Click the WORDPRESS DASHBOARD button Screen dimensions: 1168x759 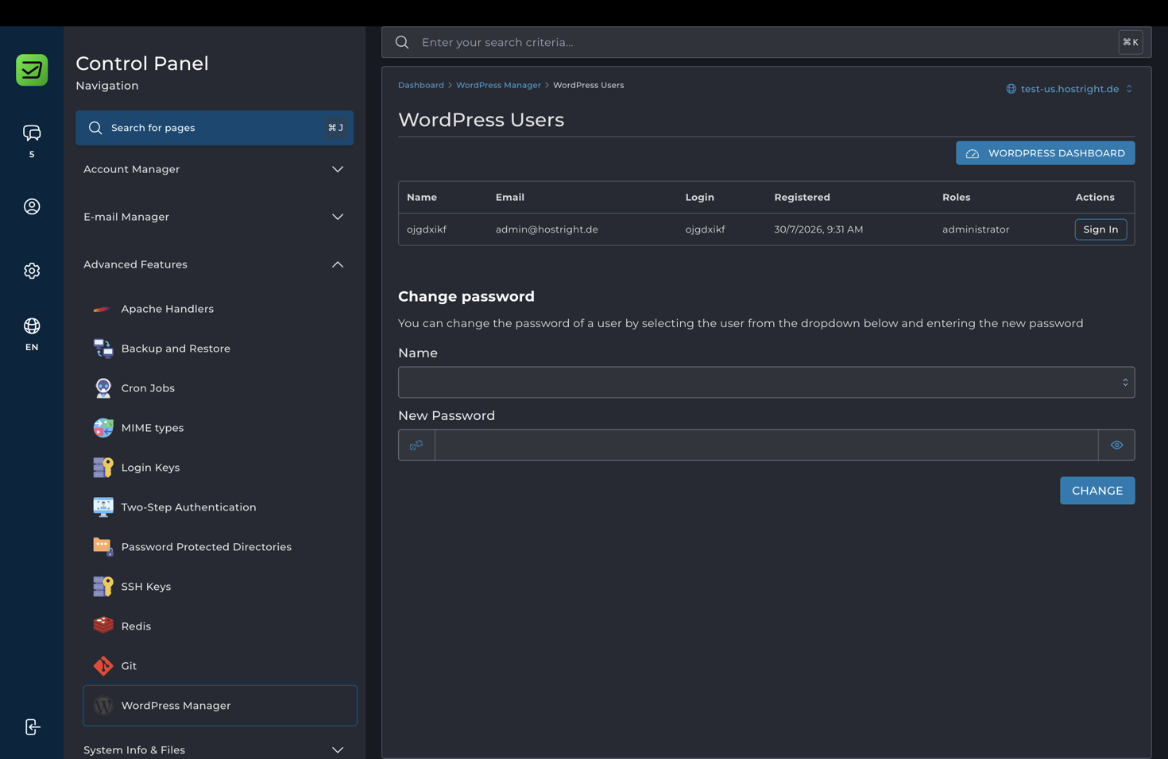1045,153
